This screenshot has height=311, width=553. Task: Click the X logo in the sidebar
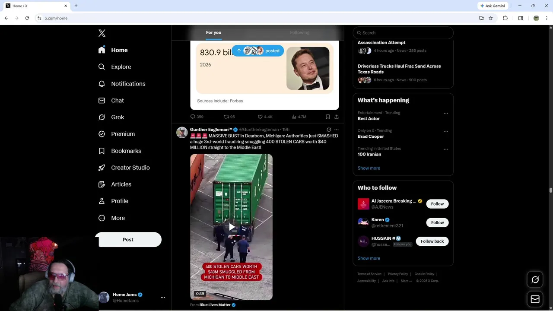pos(102,33)
